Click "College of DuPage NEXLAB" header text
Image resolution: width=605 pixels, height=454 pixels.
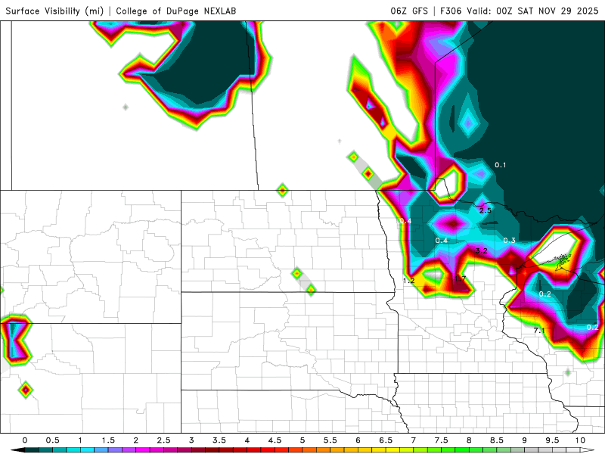[x=176, y=11]
